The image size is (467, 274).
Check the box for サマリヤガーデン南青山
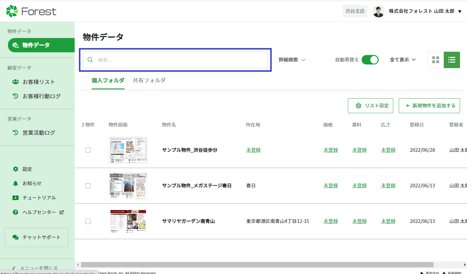coord(88,221)
